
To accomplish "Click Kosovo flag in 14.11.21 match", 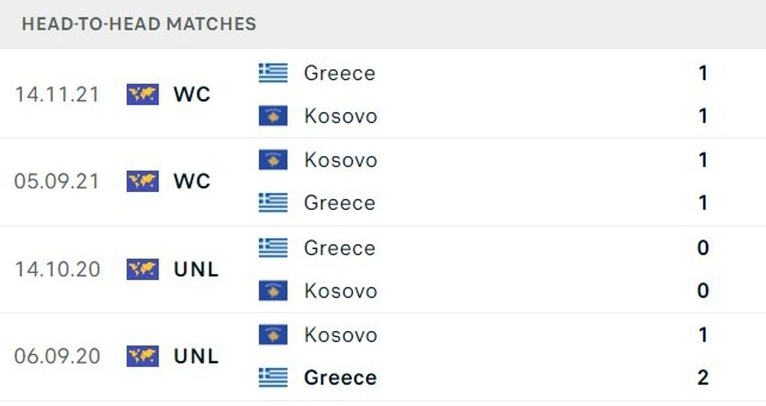I will pos(274,116).
